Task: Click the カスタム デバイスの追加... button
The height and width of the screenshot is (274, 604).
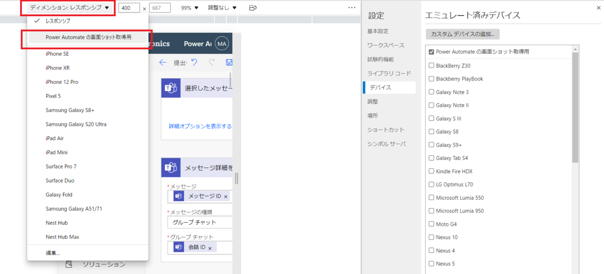Action: 463,34
